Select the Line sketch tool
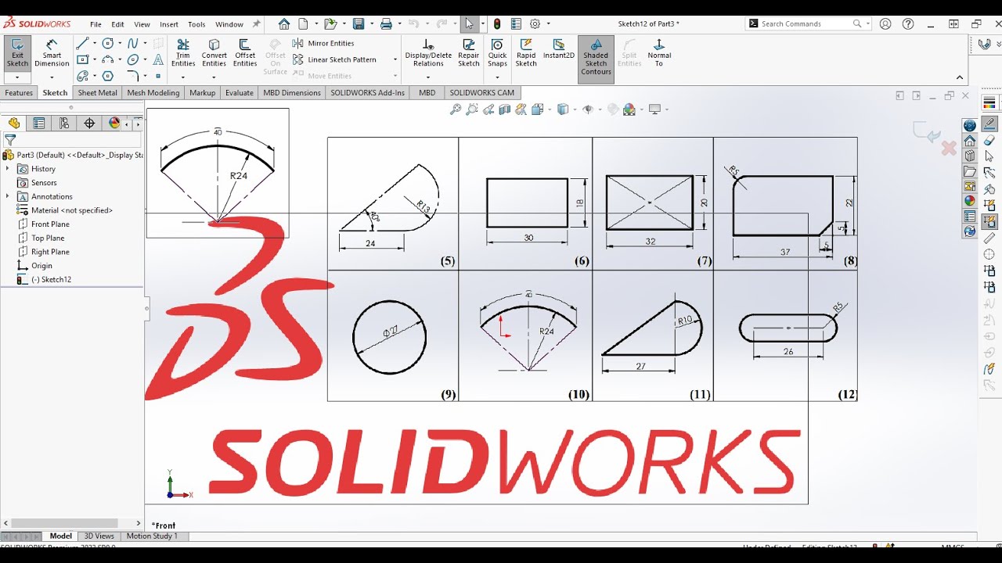The image size is (1002, 563). (x=82, y=44)
